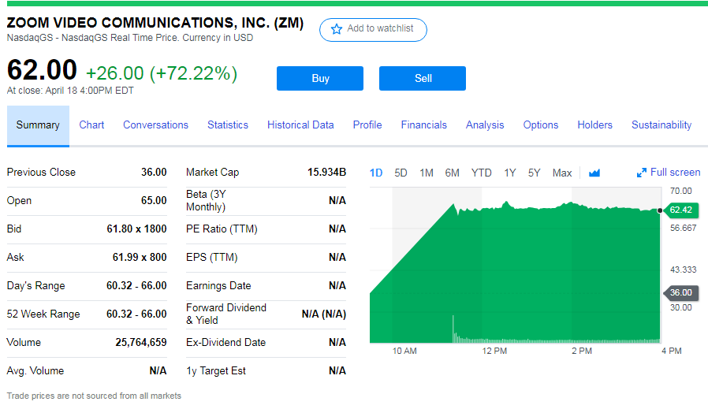This screenshot has height=409, width=708.
Task: Click the blue Buy button
Action: [320, 79]
